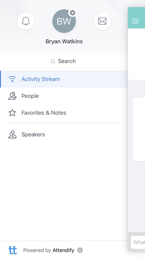The width and height of the screenshot is (145, 258).
Task: Open the Powered by Attendify link
Action: click(48, 250)
